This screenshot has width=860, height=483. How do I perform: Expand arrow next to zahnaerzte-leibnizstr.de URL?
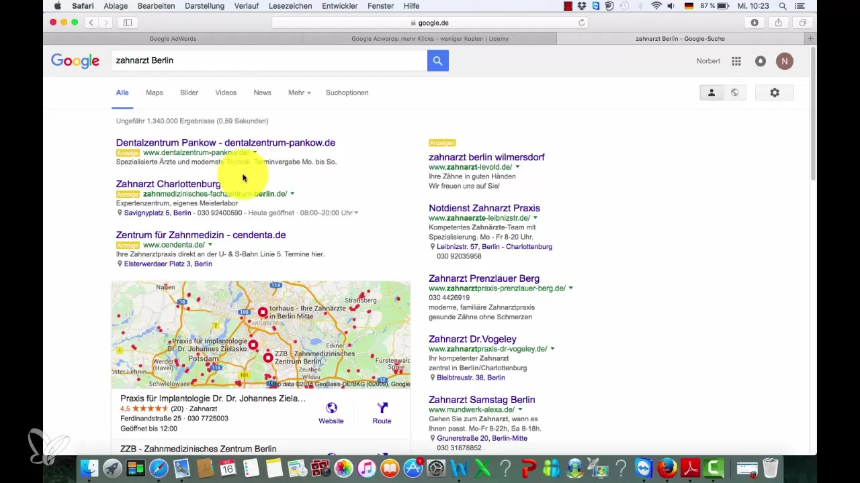coord(535,218)
